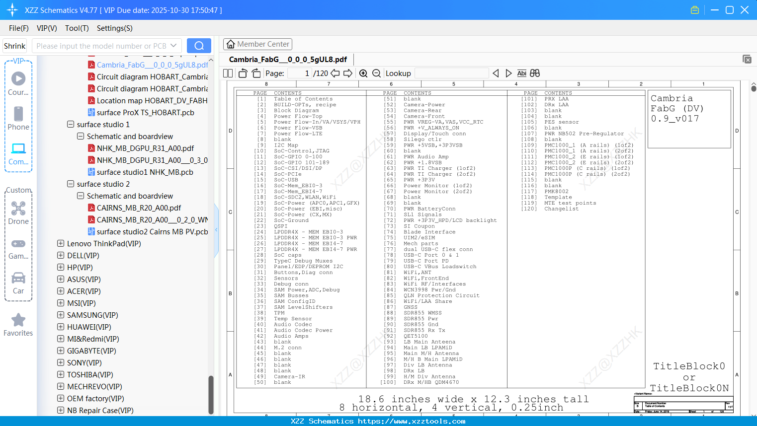Select the OEM factory(VIP) row

[x=95, y=398]
